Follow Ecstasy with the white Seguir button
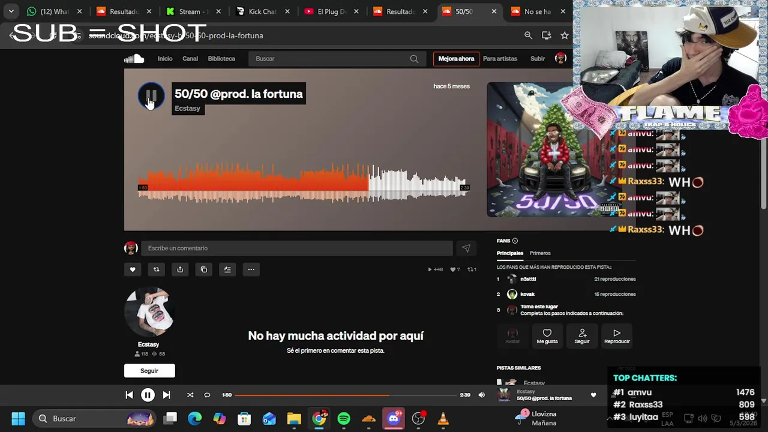 [x=149, y=371]
